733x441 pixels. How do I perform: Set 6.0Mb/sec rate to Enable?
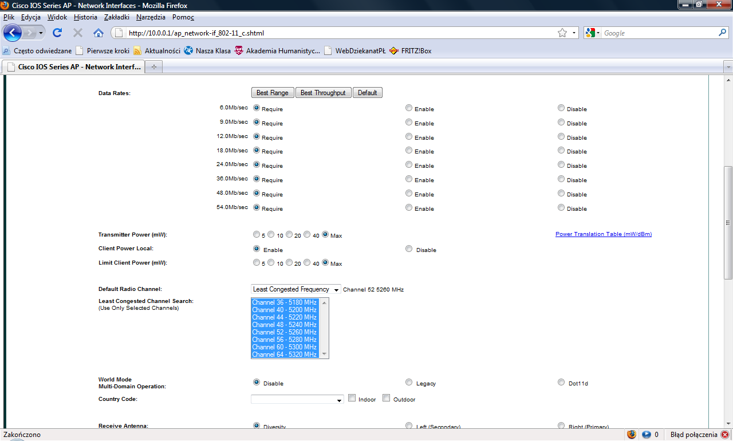[409, 108]
